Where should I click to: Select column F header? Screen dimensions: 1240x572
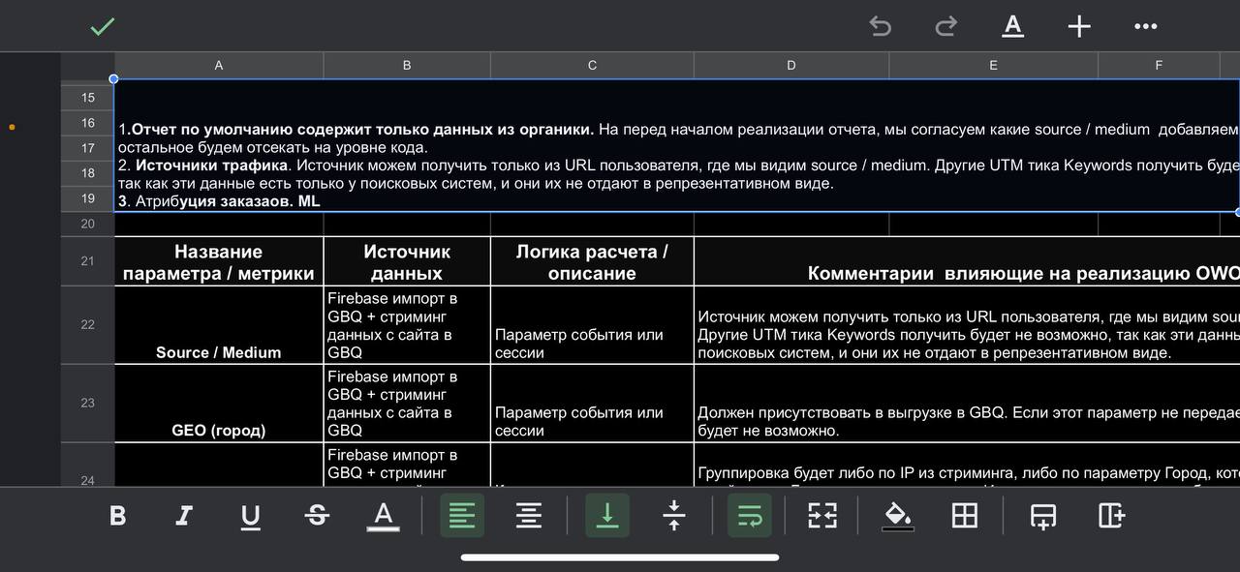1159,66
